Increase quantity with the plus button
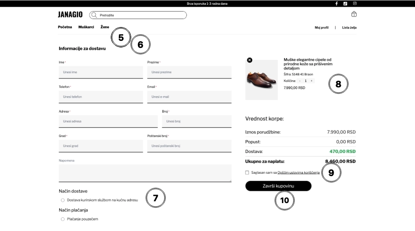Image resolution: width=415 pixels, height=231 pixels. (x=311, y=81)
